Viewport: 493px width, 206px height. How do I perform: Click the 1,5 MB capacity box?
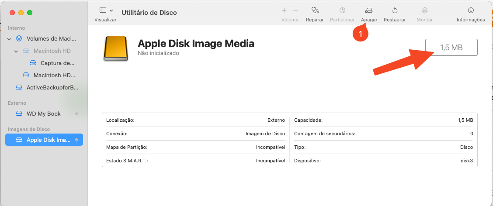pos(451,48)
